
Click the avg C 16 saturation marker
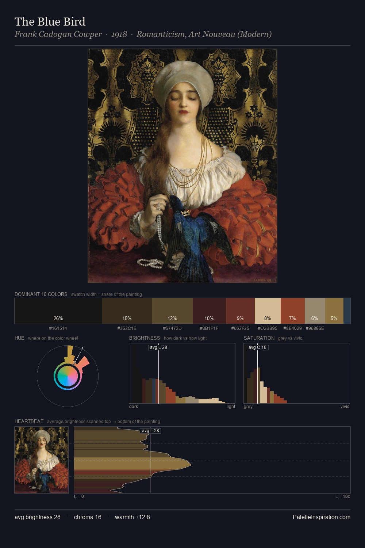coord(257,347)
